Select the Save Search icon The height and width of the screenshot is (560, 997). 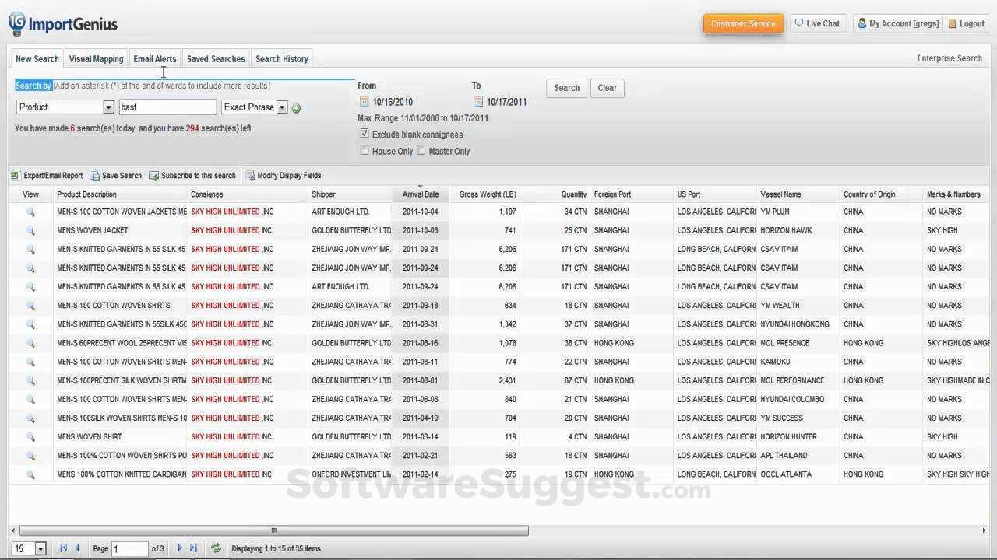93,175
